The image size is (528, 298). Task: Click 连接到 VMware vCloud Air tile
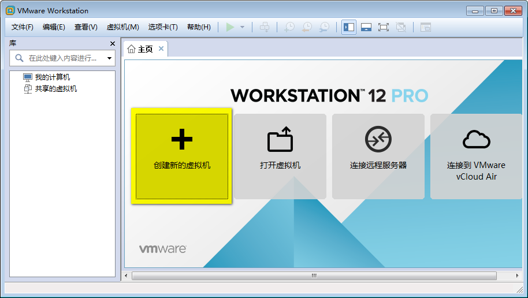[x=476, y=157]
